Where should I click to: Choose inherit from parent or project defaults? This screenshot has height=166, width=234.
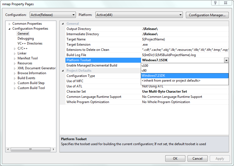coord(185,81)
